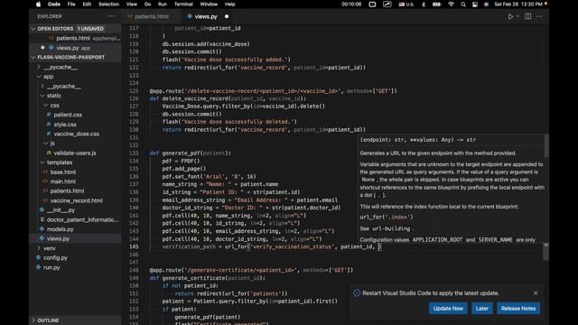Open editor More Actions ellipsis
Viewport: 578px width, 325px height.
coord(539,16)
